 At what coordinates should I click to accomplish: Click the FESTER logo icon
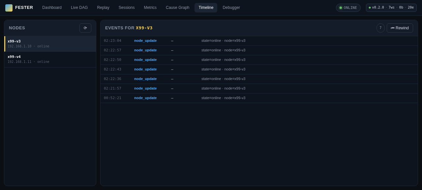point(9,8)
